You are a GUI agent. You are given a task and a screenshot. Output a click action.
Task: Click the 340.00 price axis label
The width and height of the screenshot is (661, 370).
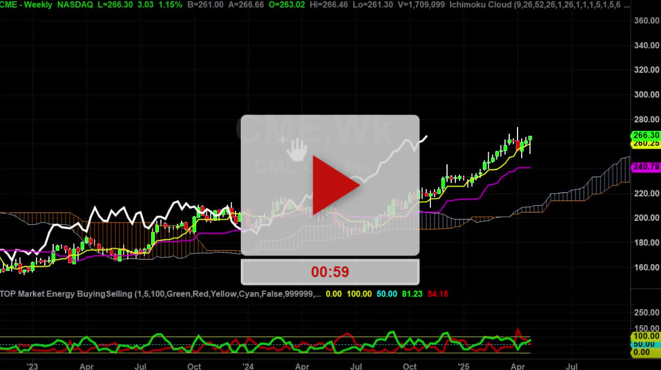pos(647,45)
